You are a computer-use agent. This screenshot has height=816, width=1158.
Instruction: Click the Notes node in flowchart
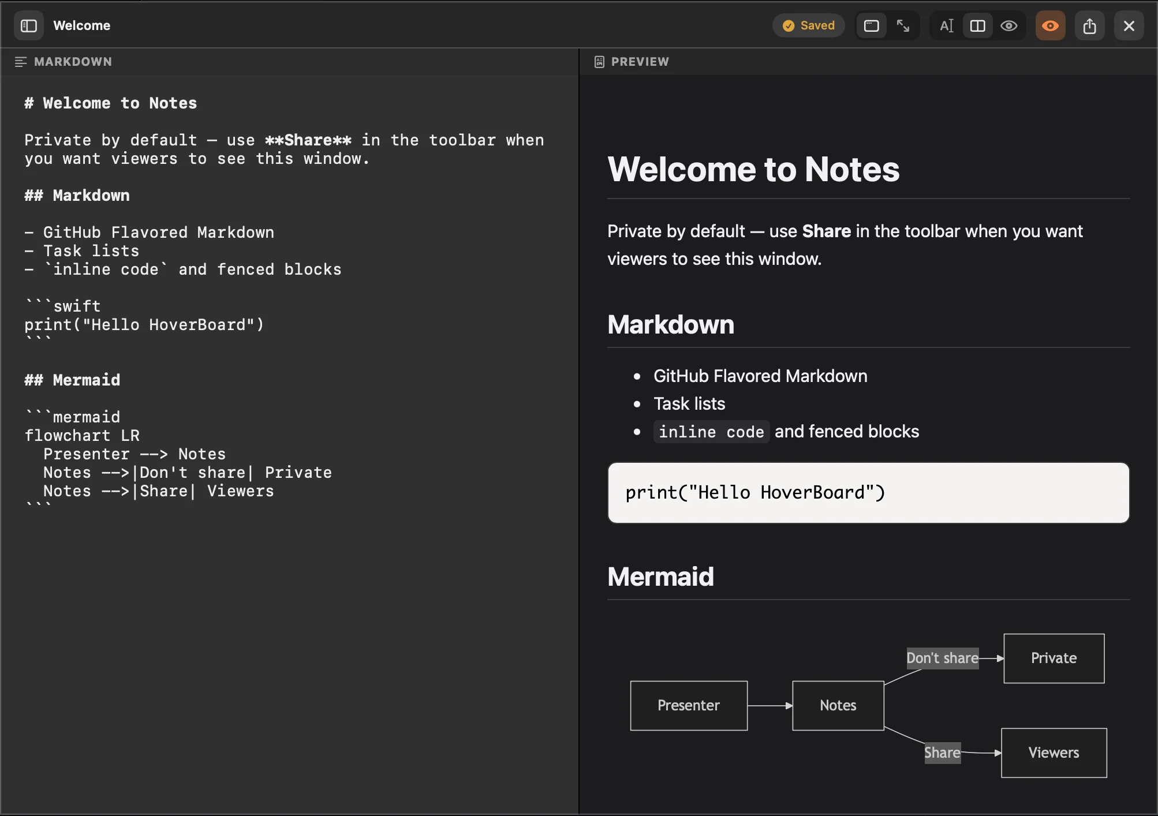click(838, 706)
